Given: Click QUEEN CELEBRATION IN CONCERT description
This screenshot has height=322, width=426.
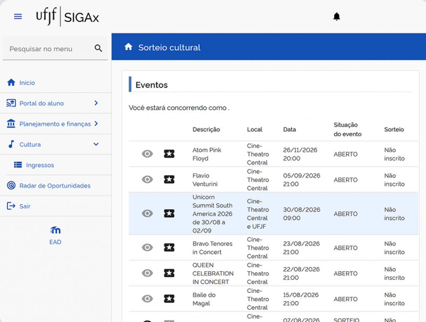Looking at the screenshot, I should tap(213, 273).
